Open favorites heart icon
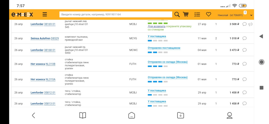 click(208, 14)
